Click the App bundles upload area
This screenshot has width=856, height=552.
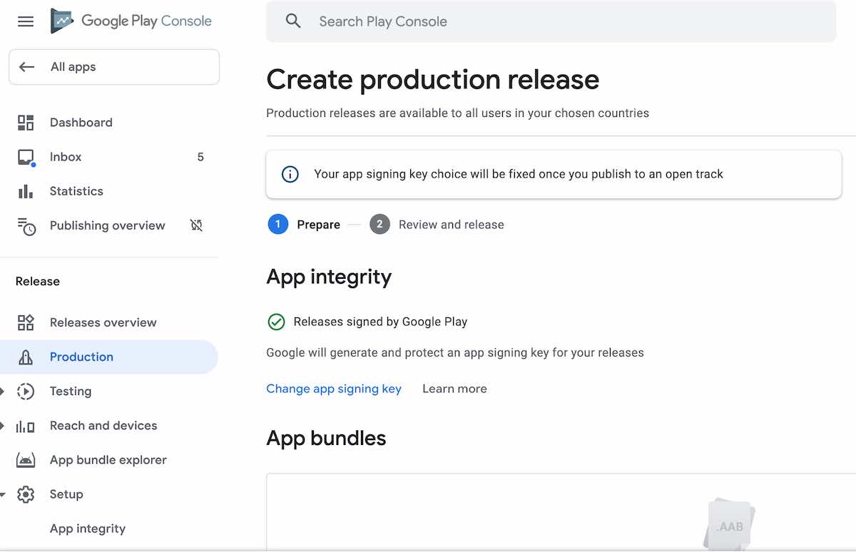(561, 512)
